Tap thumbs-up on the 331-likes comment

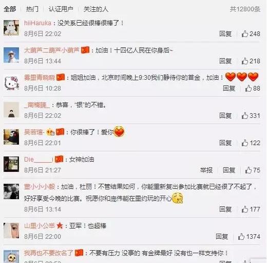click(245, 116)
